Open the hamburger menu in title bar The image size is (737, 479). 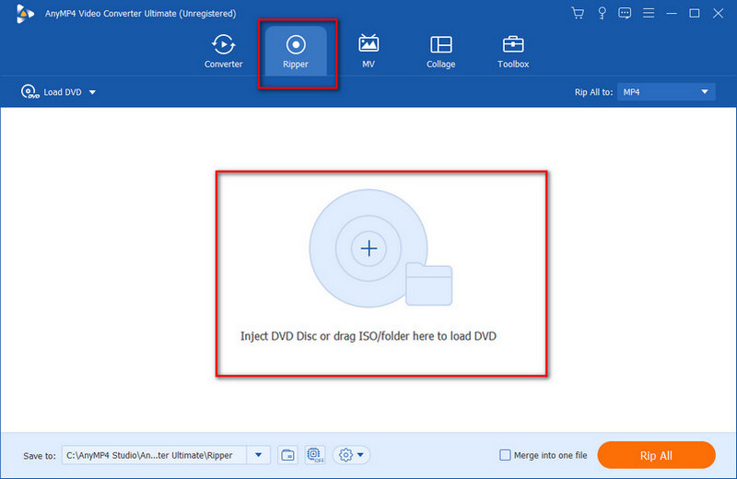pos(649,13)
